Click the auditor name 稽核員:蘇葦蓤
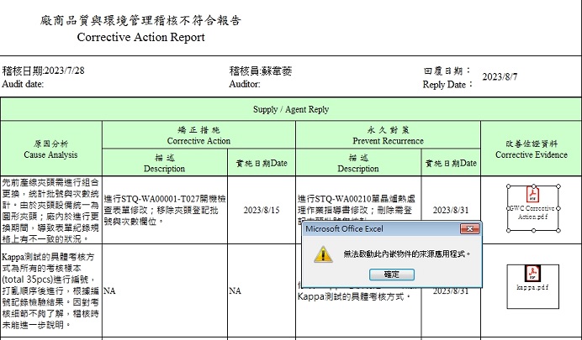582x340 pixels. (261, 71)
